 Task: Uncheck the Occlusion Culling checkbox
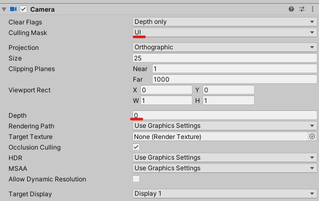point(136,147)
